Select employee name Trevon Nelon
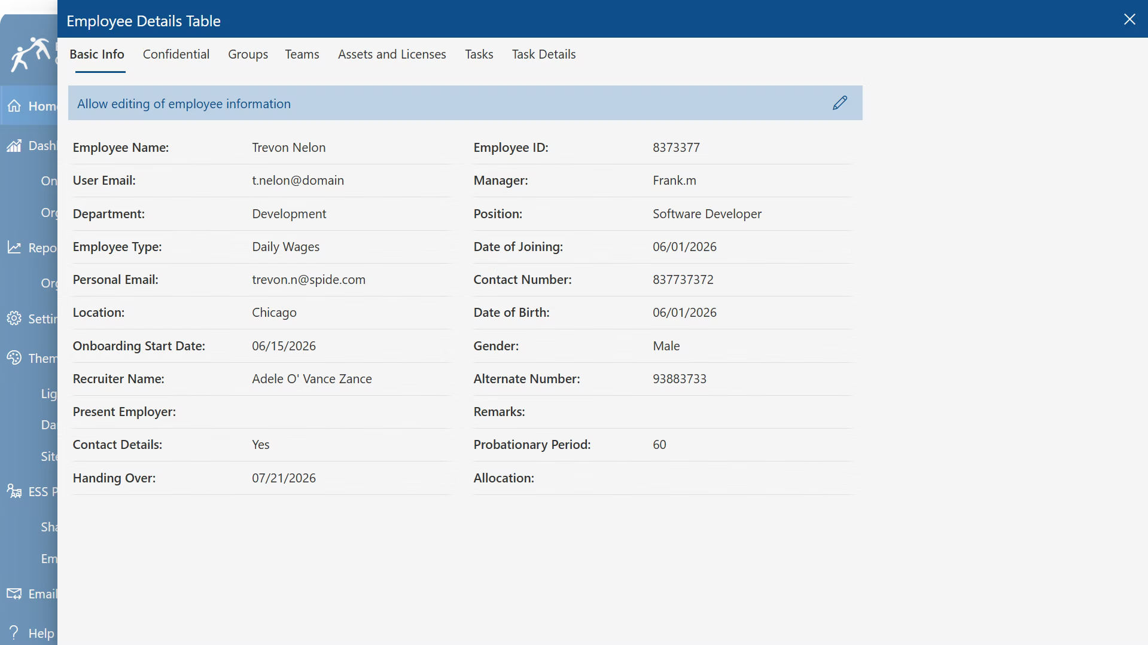Screen dimensions: 1148x645 pyautogui.click(x=289, y=148)
